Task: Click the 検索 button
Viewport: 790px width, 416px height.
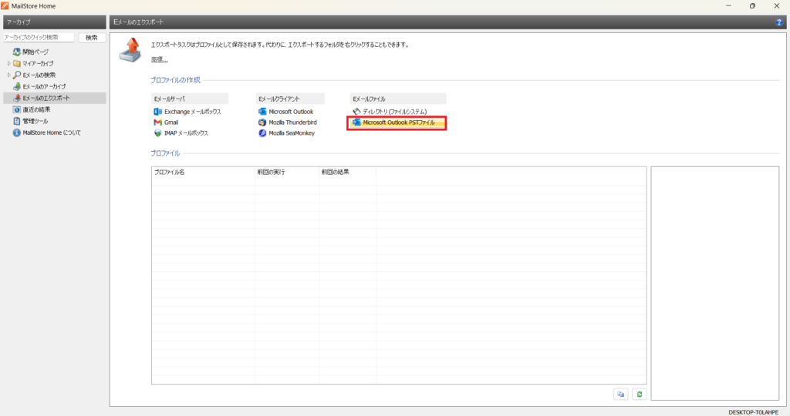Action: click(92, 38)
